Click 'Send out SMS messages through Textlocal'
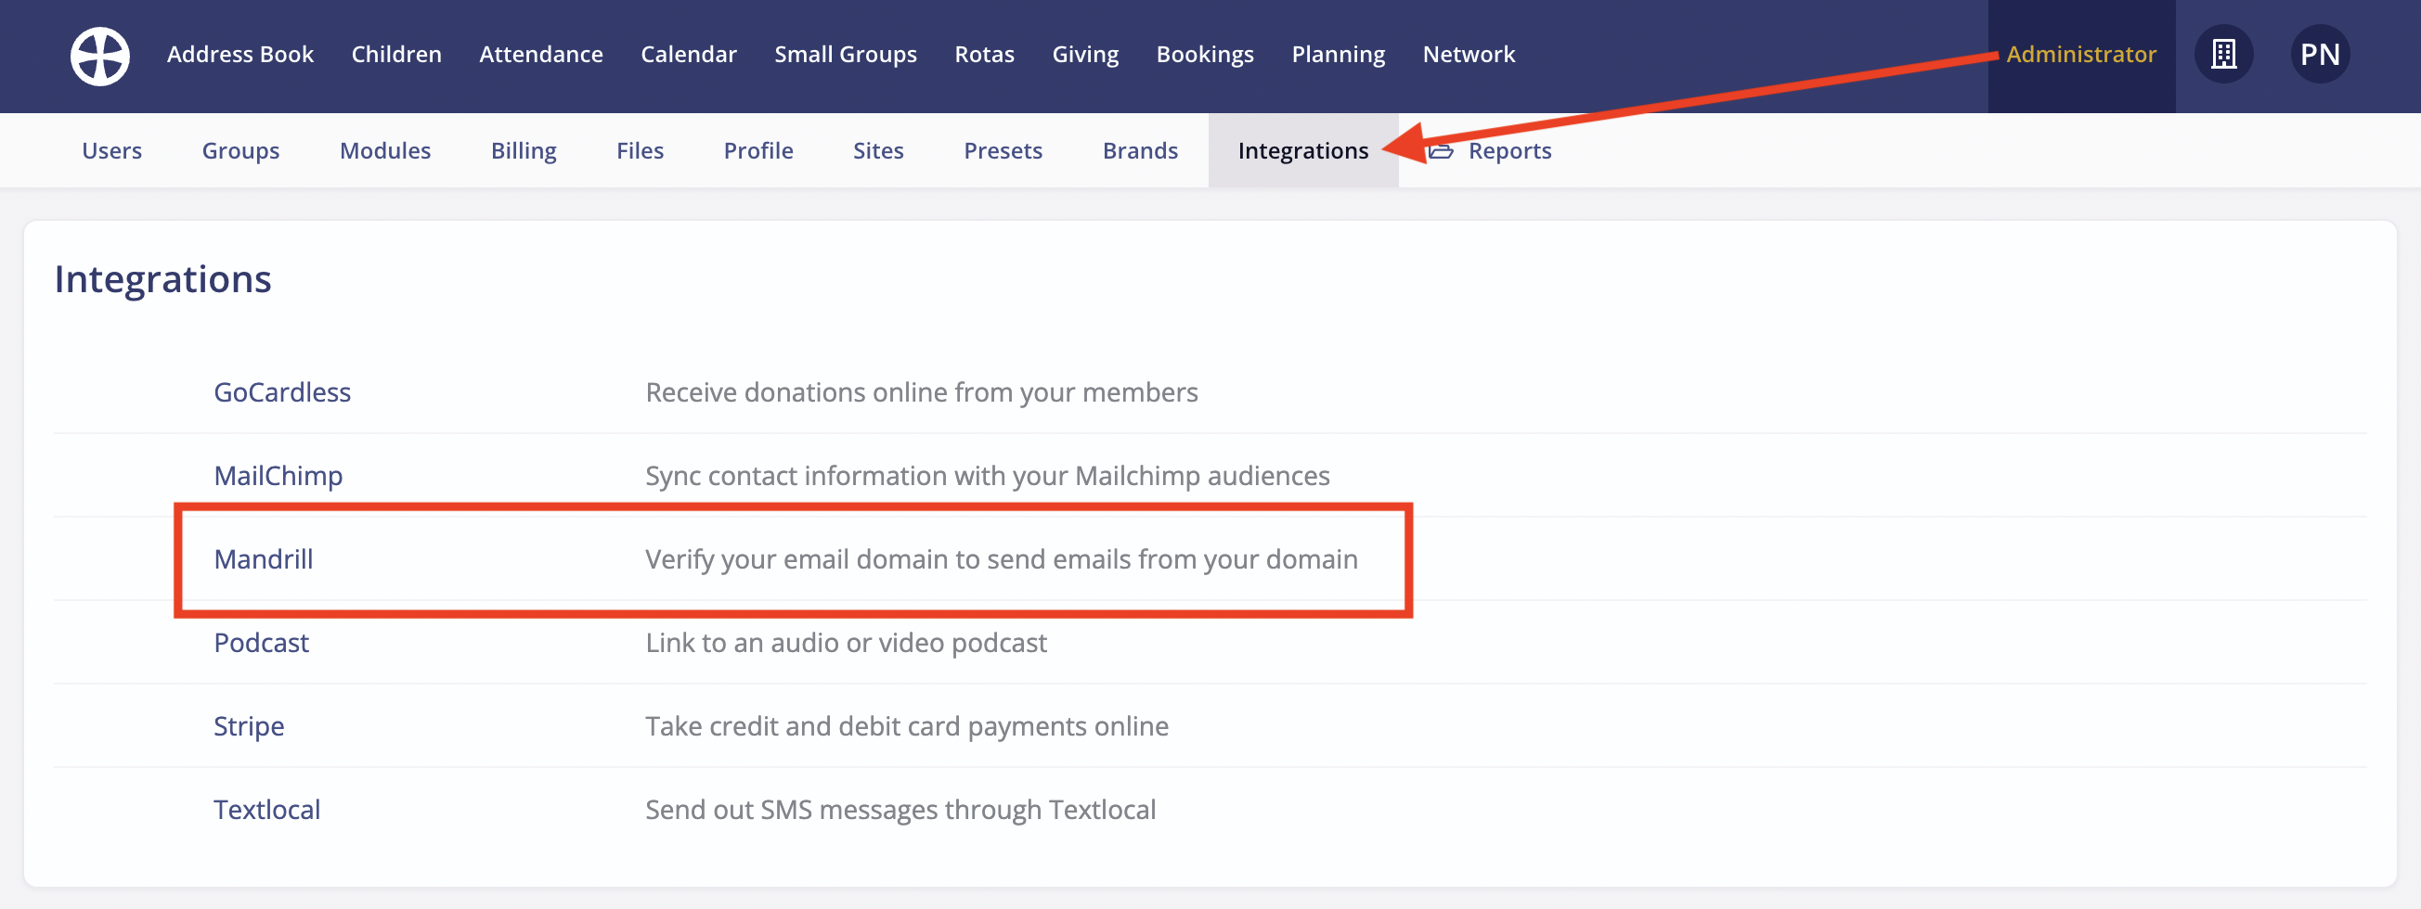2421x909 pixels. [x=900, y=811]
